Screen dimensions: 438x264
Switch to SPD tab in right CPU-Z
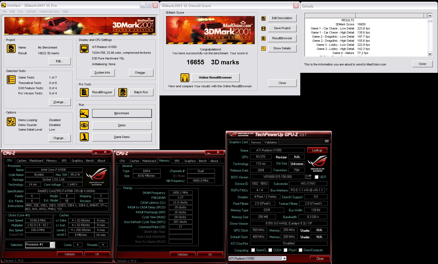177,161
